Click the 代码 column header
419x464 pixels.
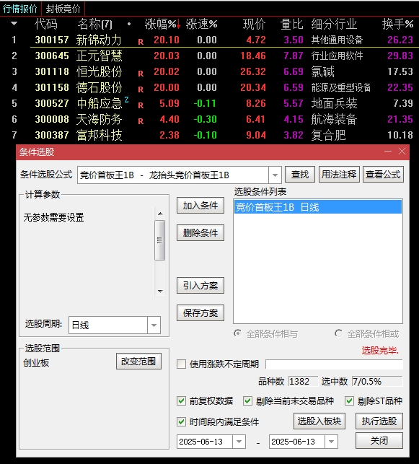[46, 24]
